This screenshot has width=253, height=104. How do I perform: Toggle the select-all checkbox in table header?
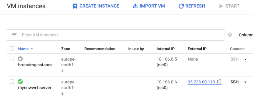click(12, 49)
